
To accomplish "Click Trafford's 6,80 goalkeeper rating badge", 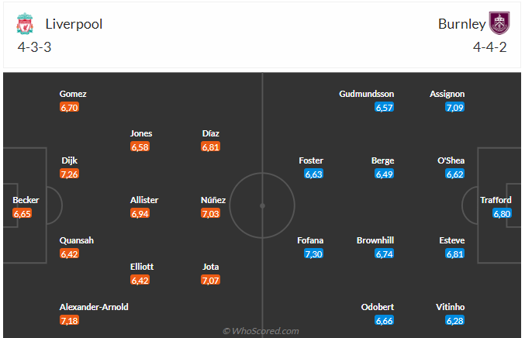I will (x=502, y=213).
